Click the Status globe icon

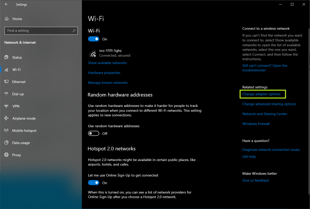[6, 58]
